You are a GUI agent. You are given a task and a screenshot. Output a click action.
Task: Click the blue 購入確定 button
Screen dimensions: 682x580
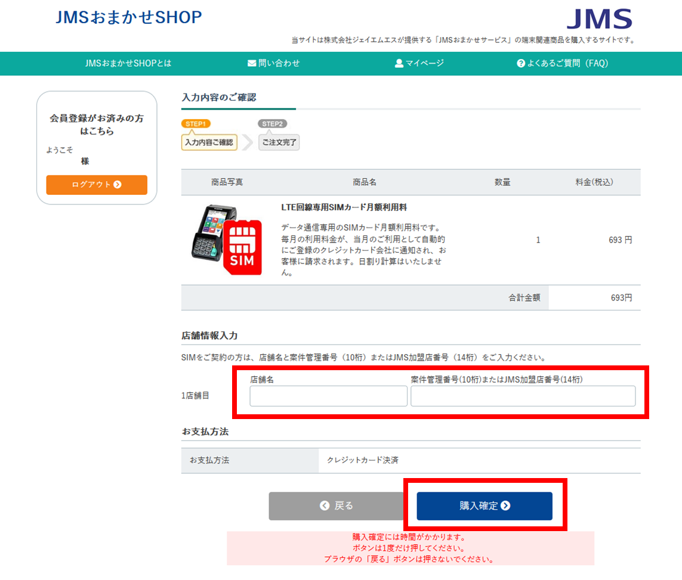pyautogui.click(x=485, y=505)
